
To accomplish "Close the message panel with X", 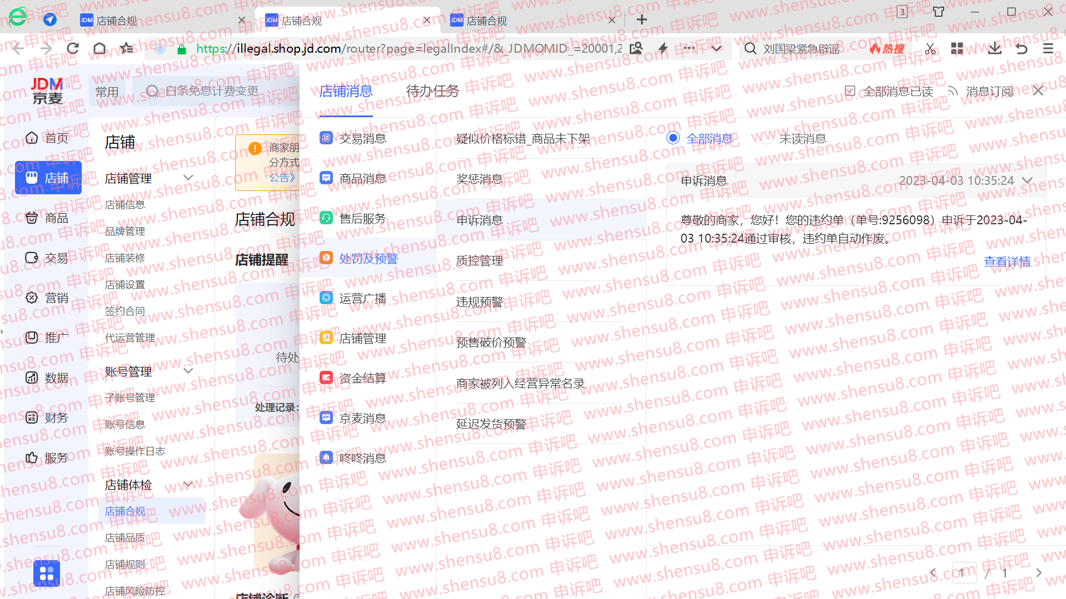I will (x=1038, y=90).
